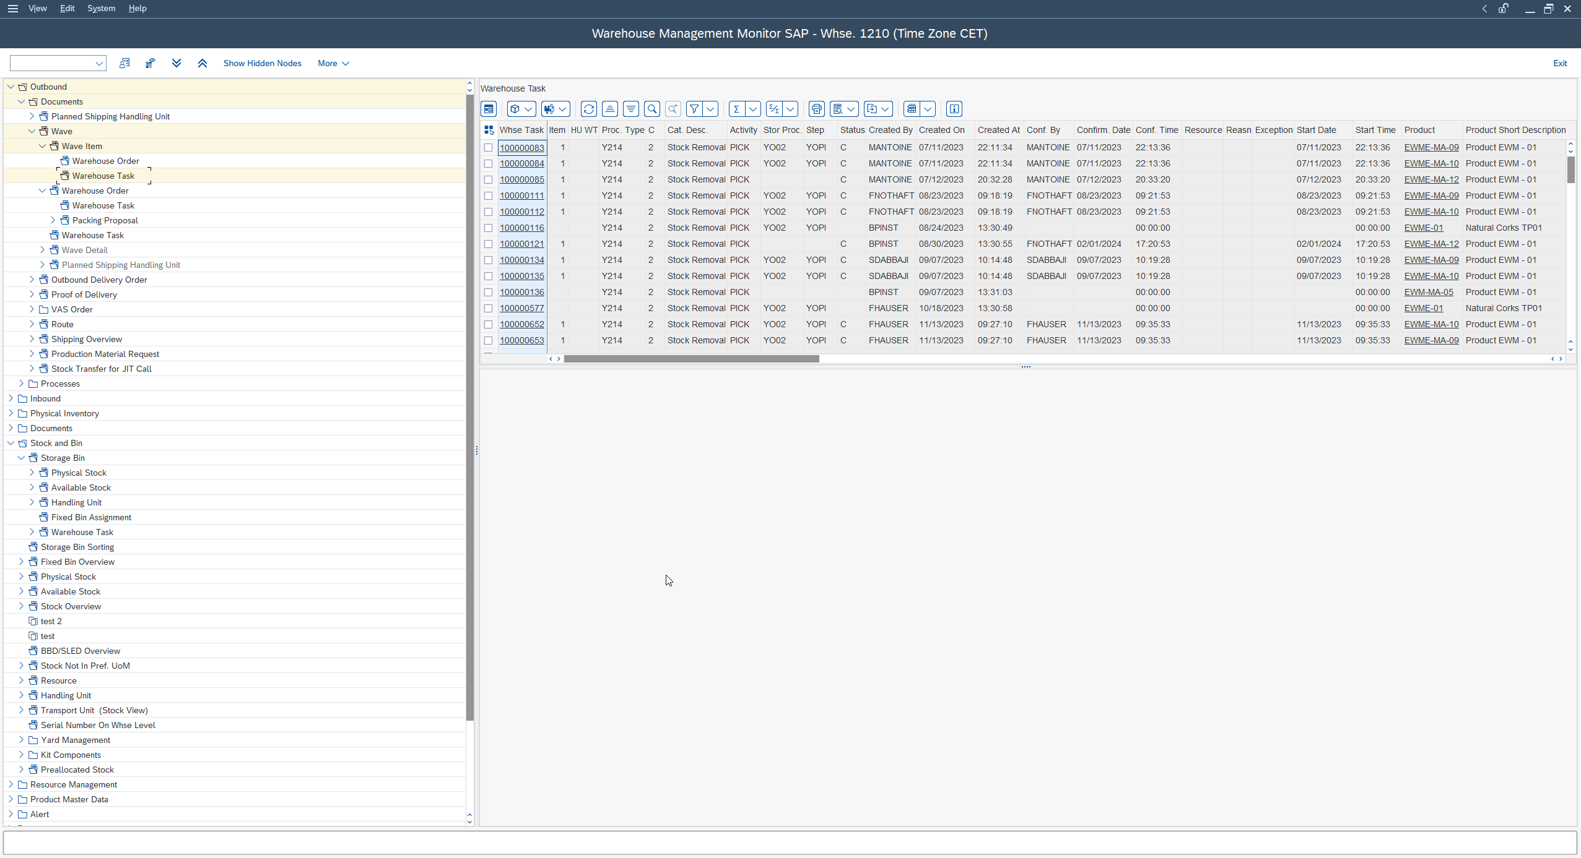1581x858 pixels.
Task: Click the Find magnifier icon
Action: 651,109
